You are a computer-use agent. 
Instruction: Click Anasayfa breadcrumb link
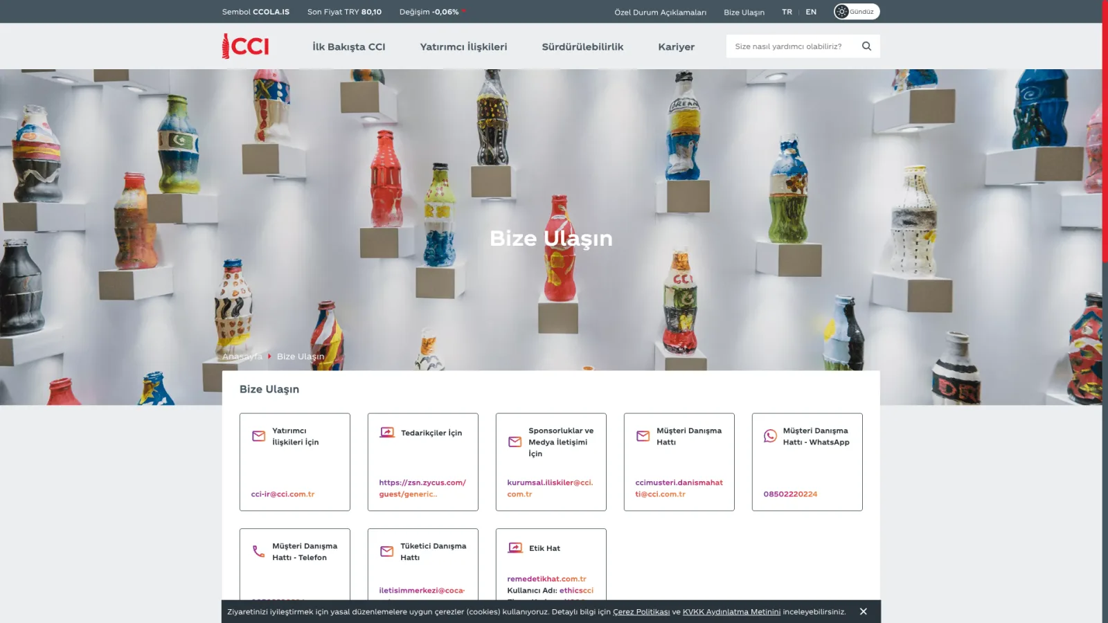(242, 356)
